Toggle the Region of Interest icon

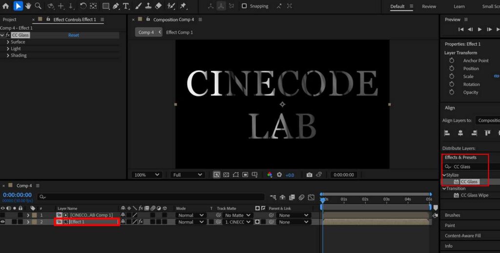pyautogui.click(x=245, y=175)
